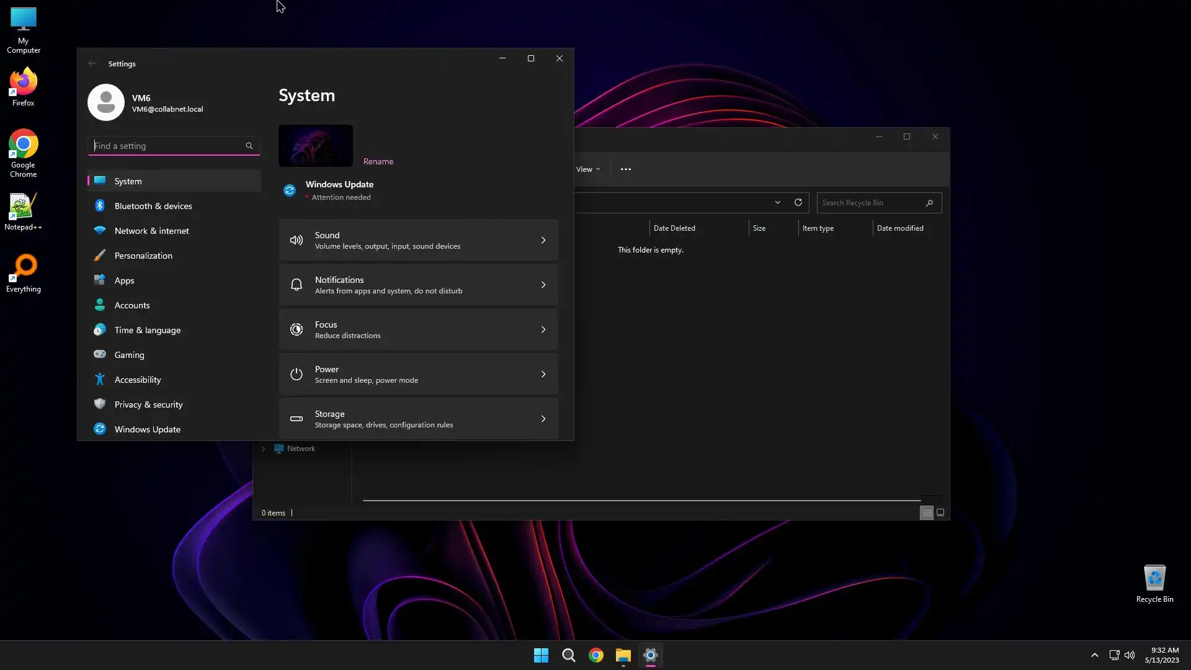Select Network & internet in sidebar
1191x670 pixels.
pos(151,231)
